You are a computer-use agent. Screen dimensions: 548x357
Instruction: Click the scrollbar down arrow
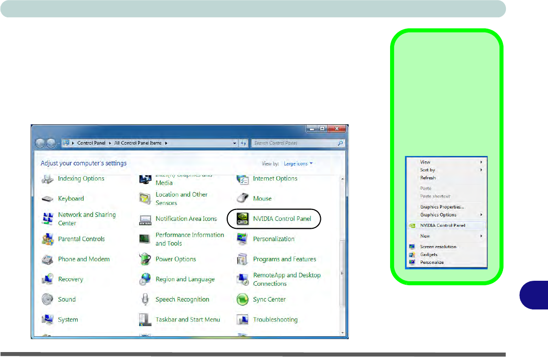coord(343,333)
